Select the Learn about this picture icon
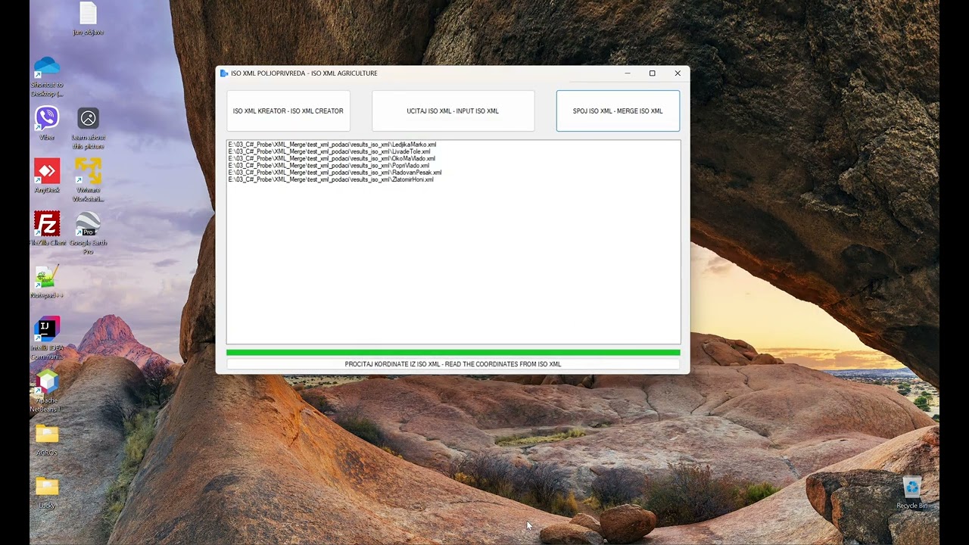 pyautogui.click(x=88, y=128)
